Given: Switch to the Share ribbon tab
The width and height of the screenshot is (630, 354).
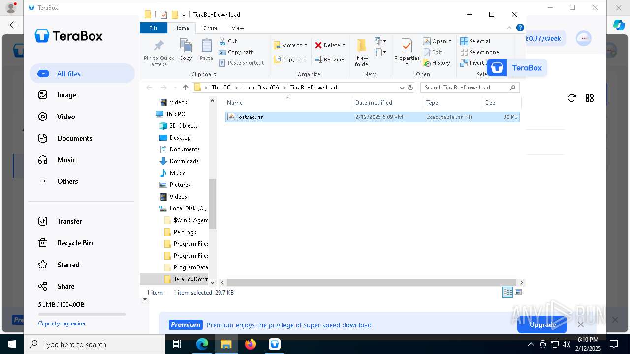Looking at the screenshot, I should (x=210, y=28).
